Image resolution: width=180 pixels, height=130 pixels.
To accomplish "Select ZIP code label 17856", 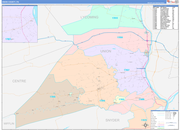I will click(x=120, y=37).
